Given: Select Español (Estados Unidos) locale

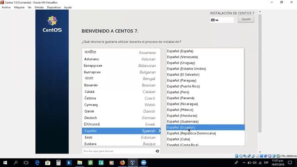Looking at the screenshot, I should (205, 69).
